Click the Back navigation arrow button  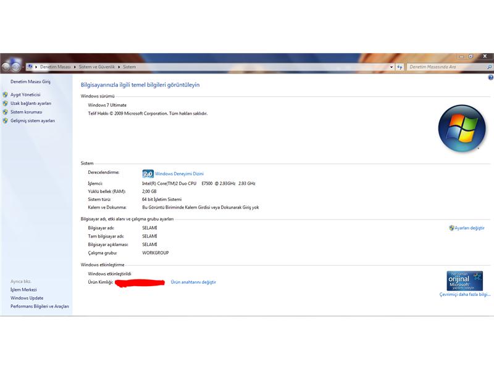click(6, 67)
